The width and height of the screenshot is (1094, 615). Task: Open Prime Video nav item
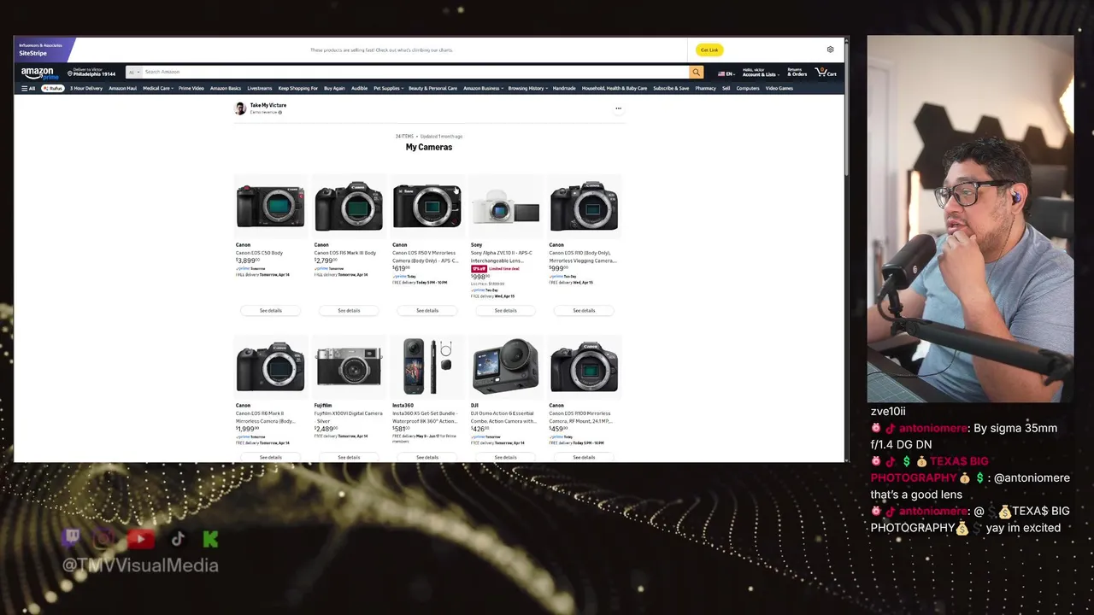point(191,88)
